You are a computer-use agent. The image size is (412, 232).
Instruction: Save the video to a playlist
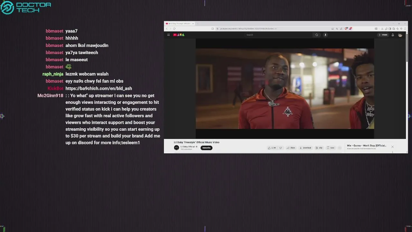pos(331,148)
